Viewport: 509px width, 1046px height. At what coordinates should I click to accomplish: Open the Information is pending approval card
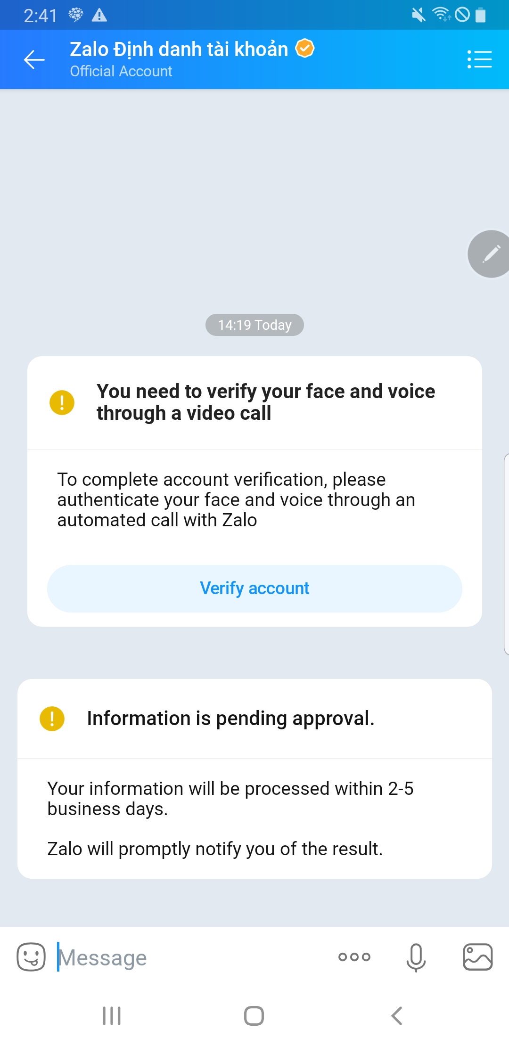point(254,778)
